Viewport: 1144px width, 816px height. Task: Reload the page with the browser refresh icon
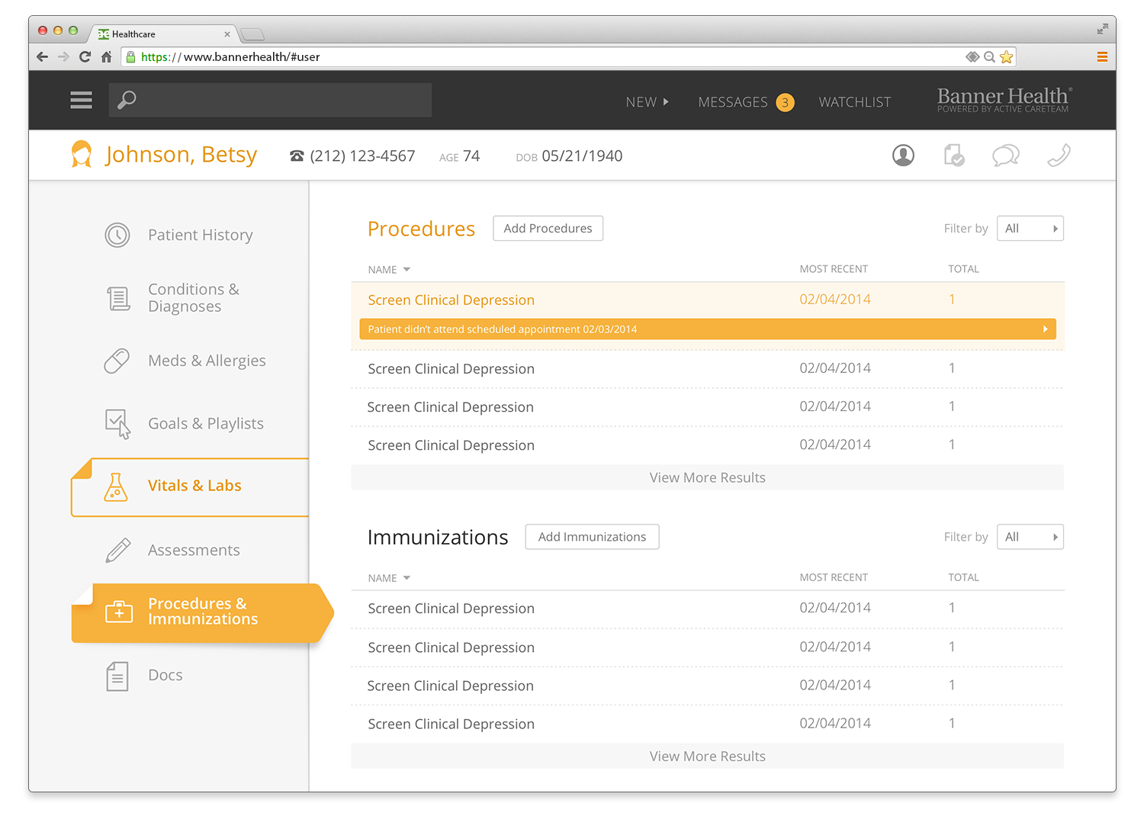85,56
